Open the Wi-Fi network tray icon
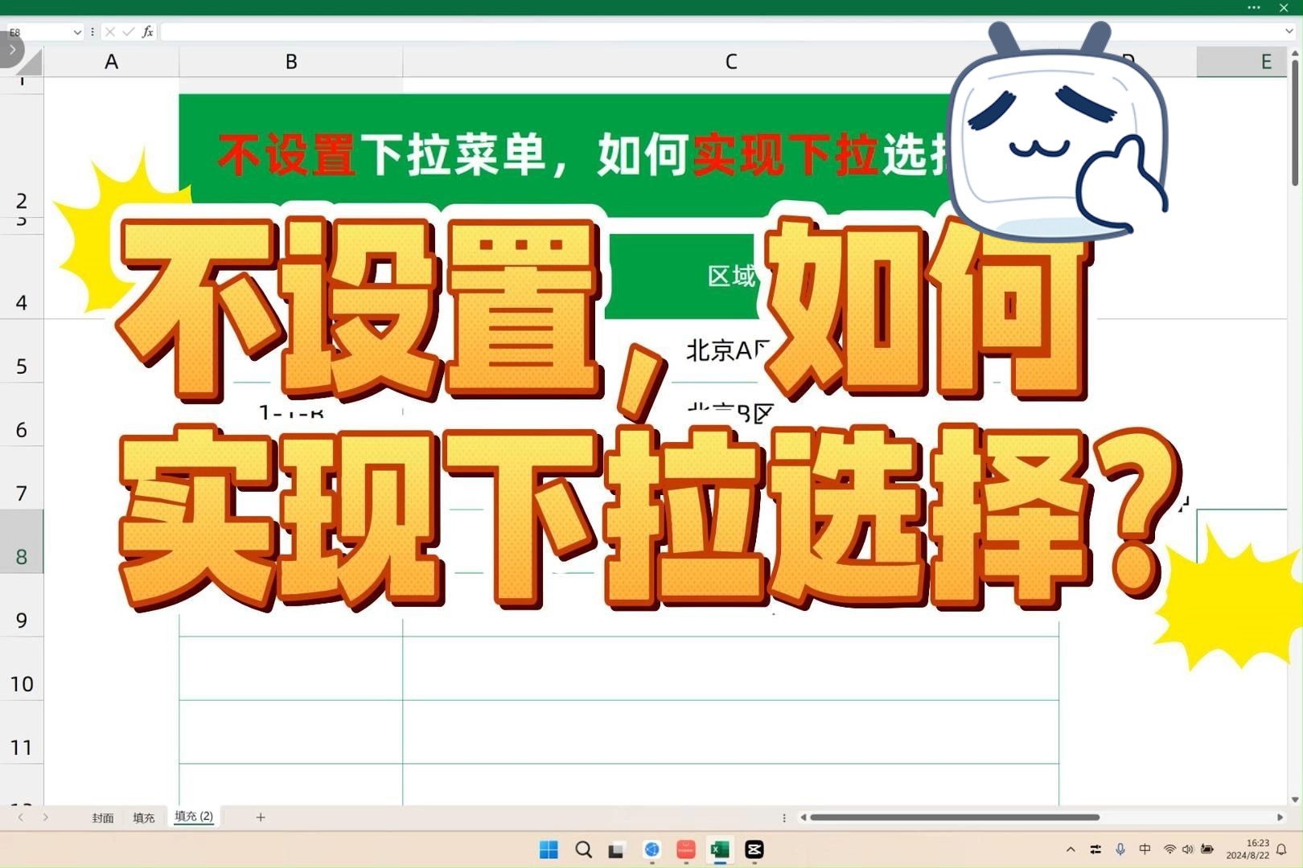Viewport: 1303px width, 868px height. (x=1170, y=850)
